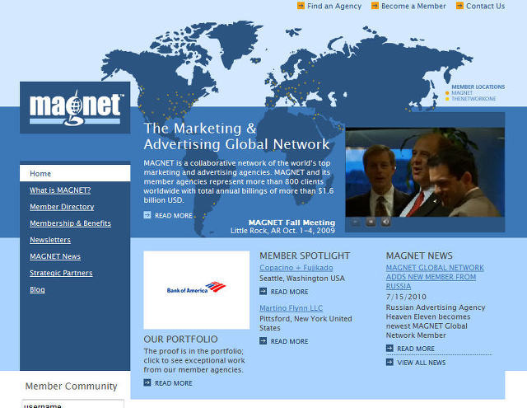Open the Find an Agency link
This screenshot has width=527, height=408.
334,6
